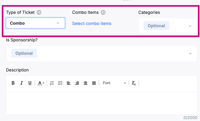Click the 0/2000 character counter

click(190, 118)
